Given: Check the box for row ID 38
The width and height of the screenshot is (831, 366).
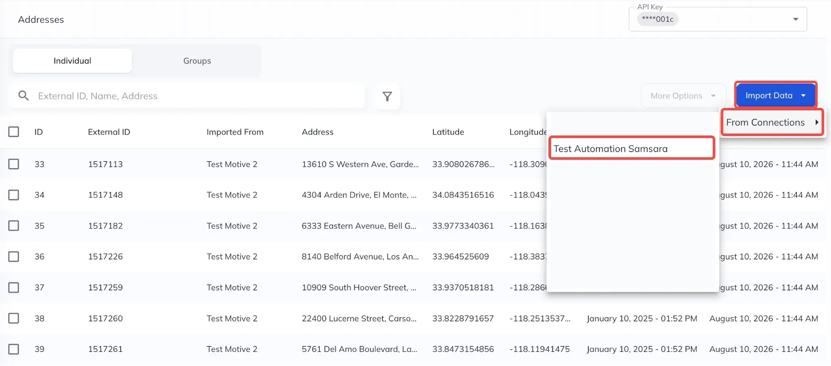Looking at the screenshot, I should click(x=14, y=318).
